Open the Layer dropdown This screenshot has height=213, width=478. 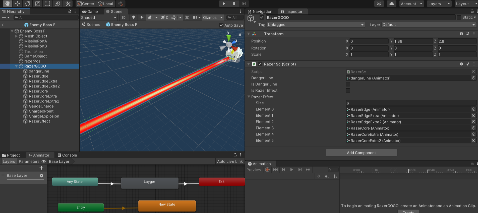tap(429, 25)
